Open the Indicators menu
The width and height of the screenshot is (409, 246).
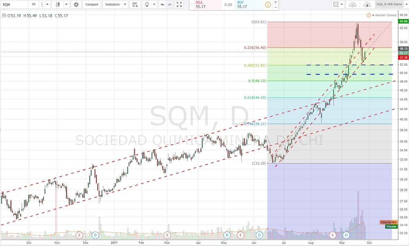click(112, 4)
